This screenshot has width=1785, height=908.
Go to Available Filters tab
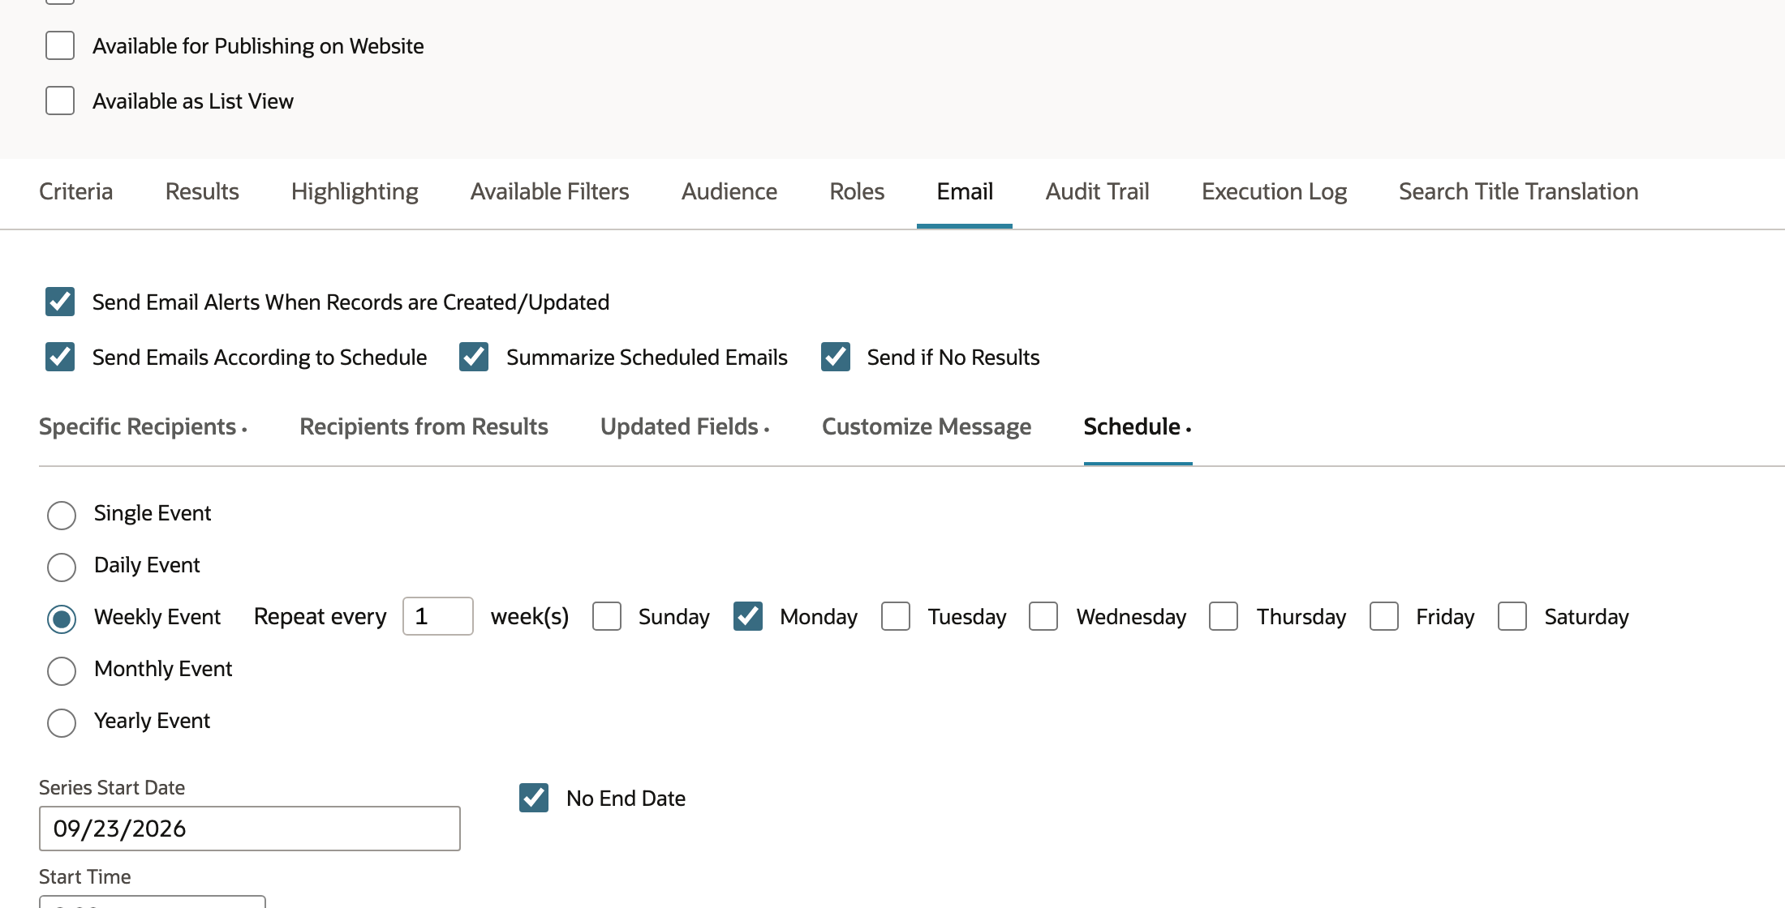[550, 191]
